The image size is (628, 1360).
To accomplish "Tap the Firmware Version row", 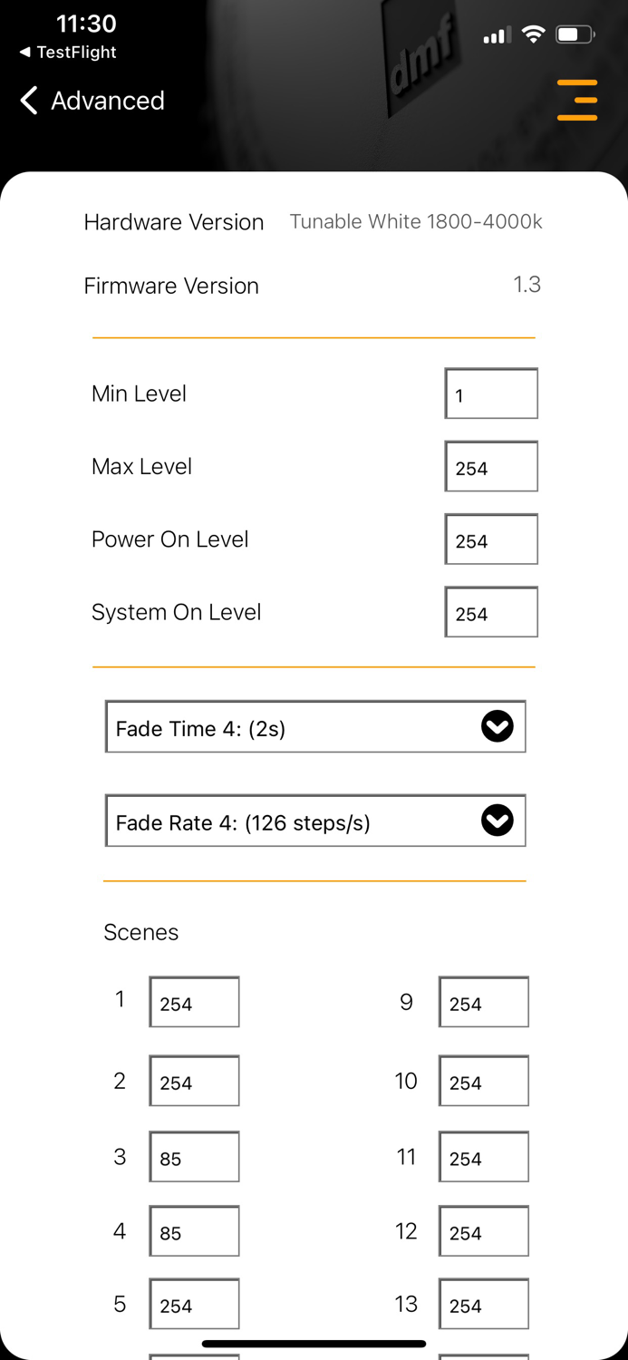I will (x=170, y=286).
